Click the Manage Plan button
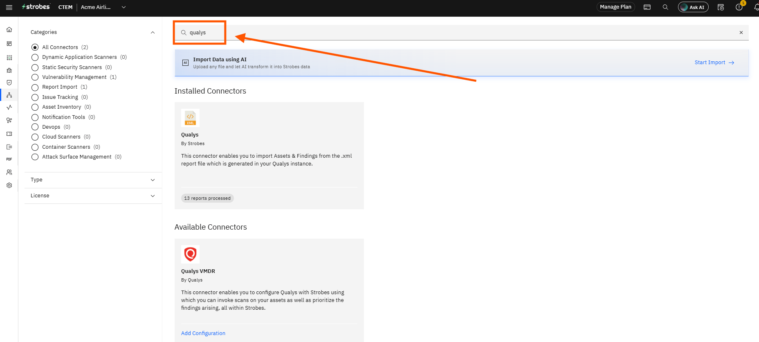Viewport: 759px width, 342px height. click(x=615, y=7)
